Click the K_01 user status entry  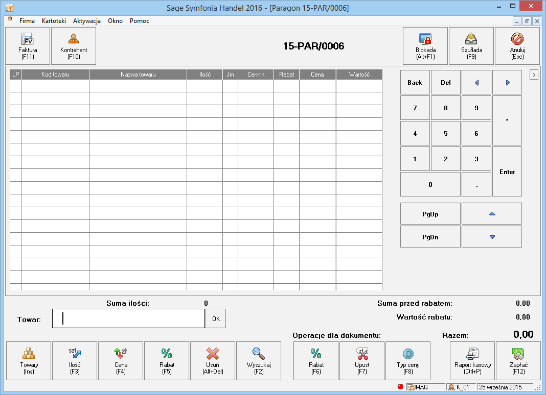[461, 387]
